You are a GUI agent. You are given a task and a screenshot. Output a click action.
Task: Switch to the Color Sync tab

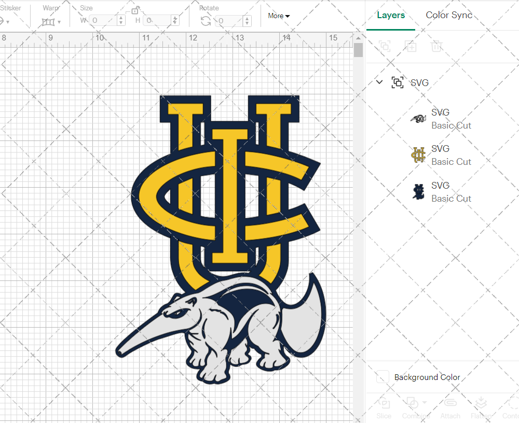(449, 15)
